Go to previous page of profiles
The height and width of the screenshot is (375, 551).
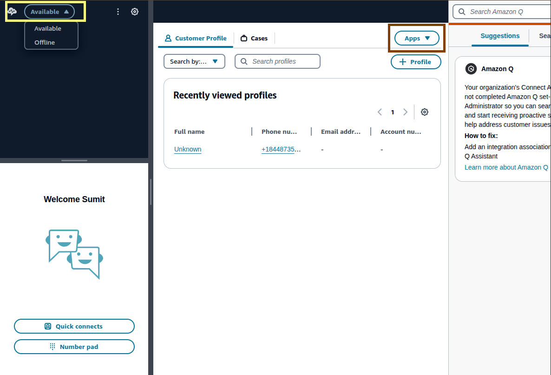380,112
